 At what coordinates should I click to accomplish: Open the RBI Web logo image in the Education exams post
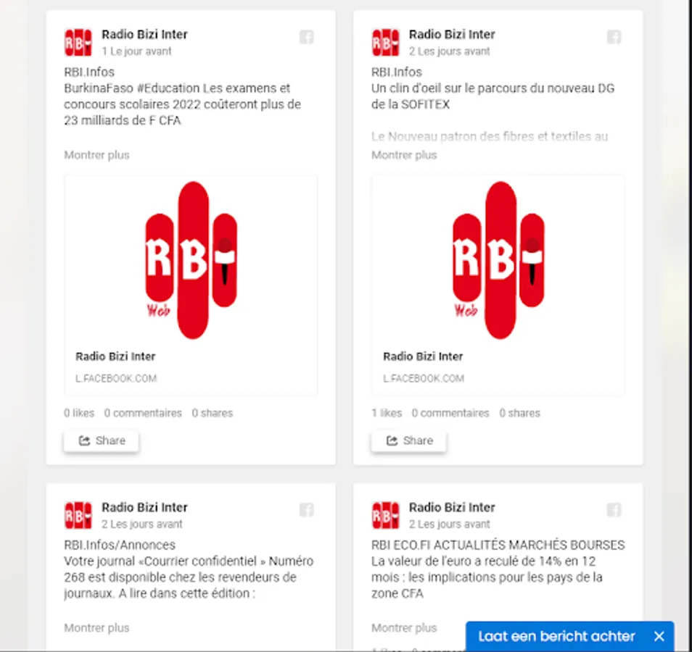point(191,260)
